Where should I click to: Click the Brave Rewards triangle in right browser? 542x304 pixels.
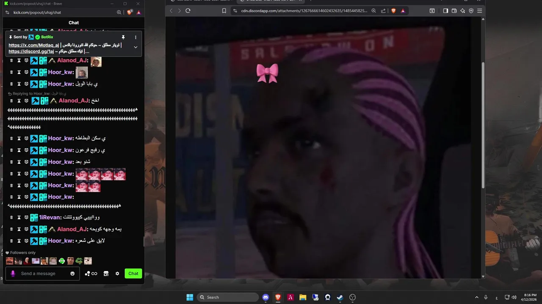(403, 11)
